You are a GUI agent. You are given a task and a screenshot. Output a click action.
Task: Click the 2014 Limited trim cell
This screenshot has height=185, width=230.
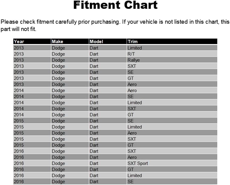(x=172, y=102)
